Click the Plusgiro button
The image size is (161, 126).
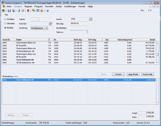(x=26, y=115)
